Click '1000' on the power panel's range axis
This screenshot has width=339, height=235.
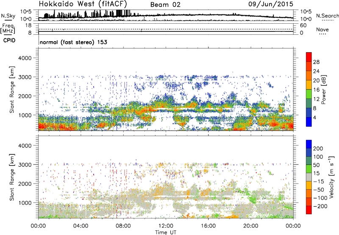[x=25, y=115]
